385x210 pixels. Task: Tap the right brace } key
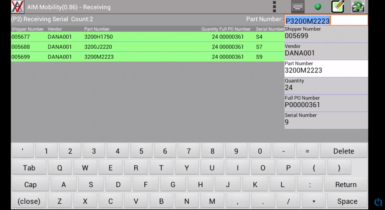pos(339,167)
